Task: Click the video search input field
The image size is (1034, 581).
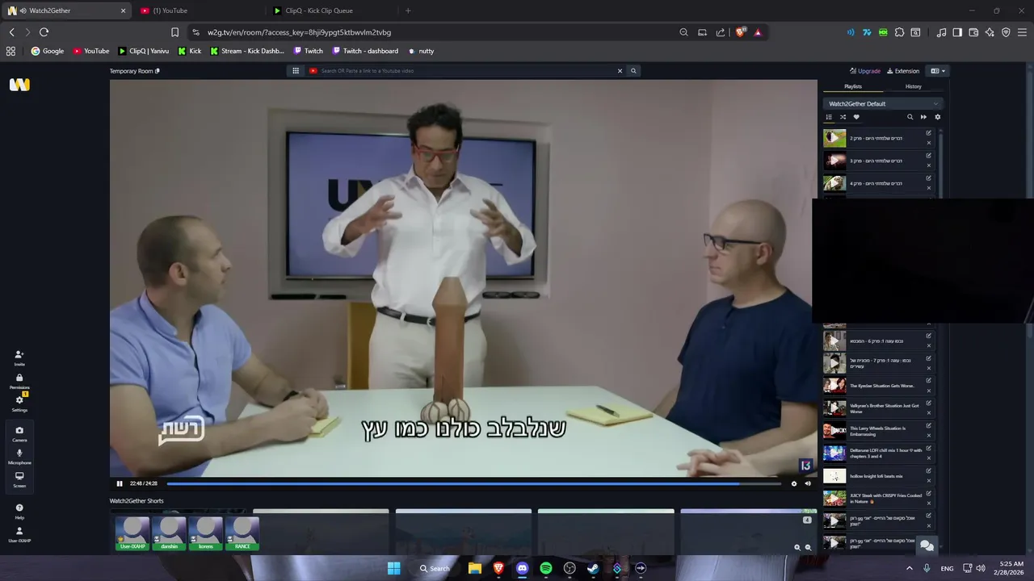Action: (x=467, y=71)
